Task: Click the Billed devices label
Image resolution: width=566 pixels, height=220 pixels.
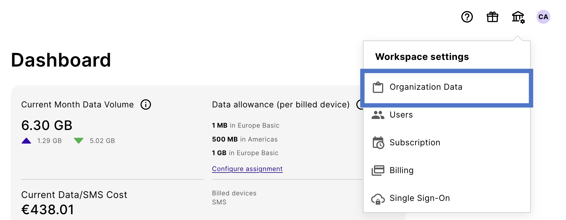Action: [x=234, y=193]
